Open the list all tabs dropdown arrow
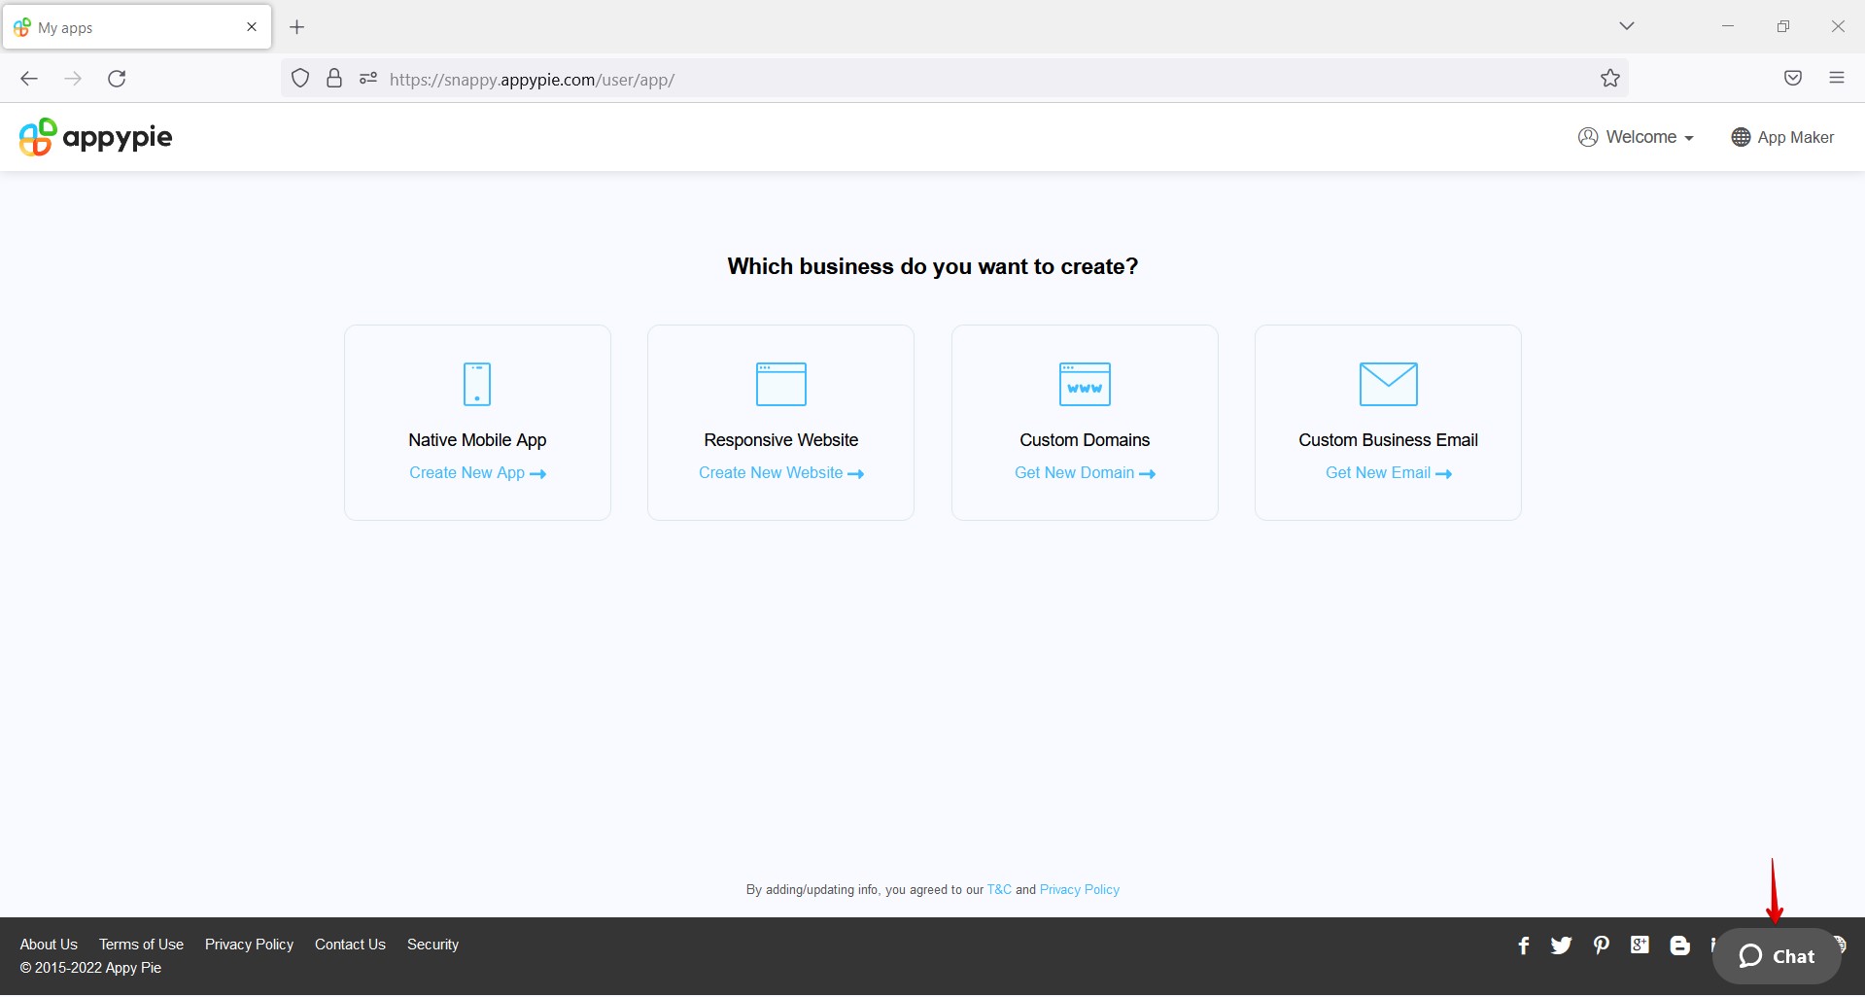 click(x=1627, y=26)
